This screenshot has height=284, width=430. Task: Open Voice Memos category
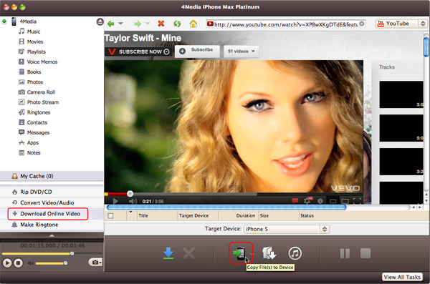tap(42, 62)
